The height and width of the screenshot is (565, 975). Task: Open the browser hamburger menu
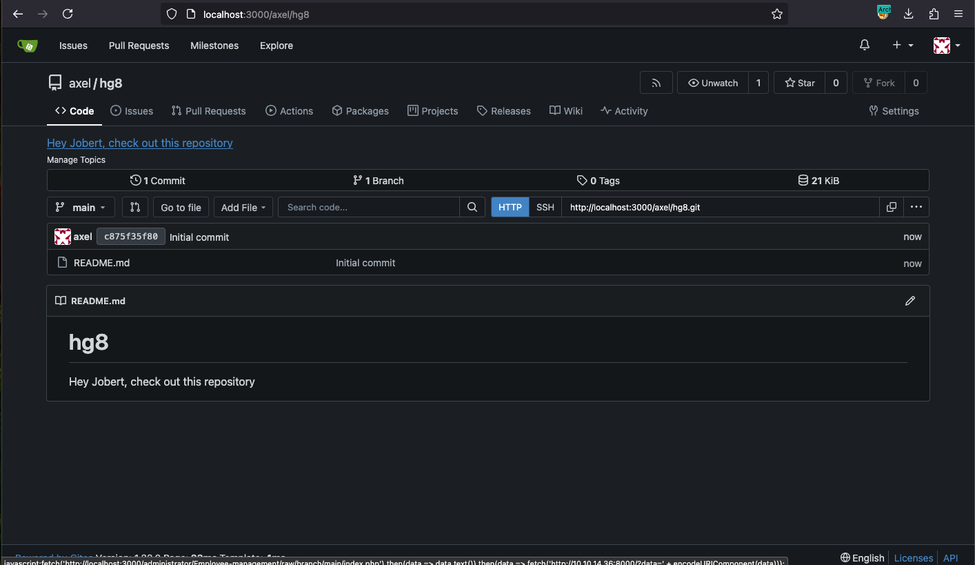958,14
